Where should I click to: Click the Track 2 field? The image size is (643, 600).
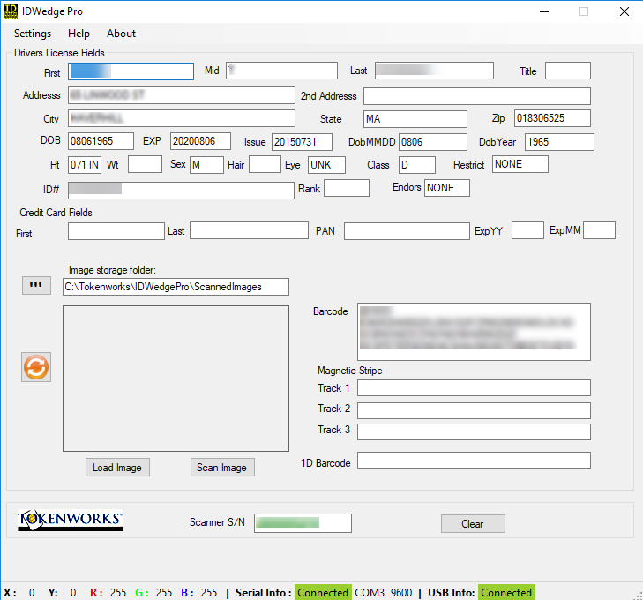pos(474,410)
